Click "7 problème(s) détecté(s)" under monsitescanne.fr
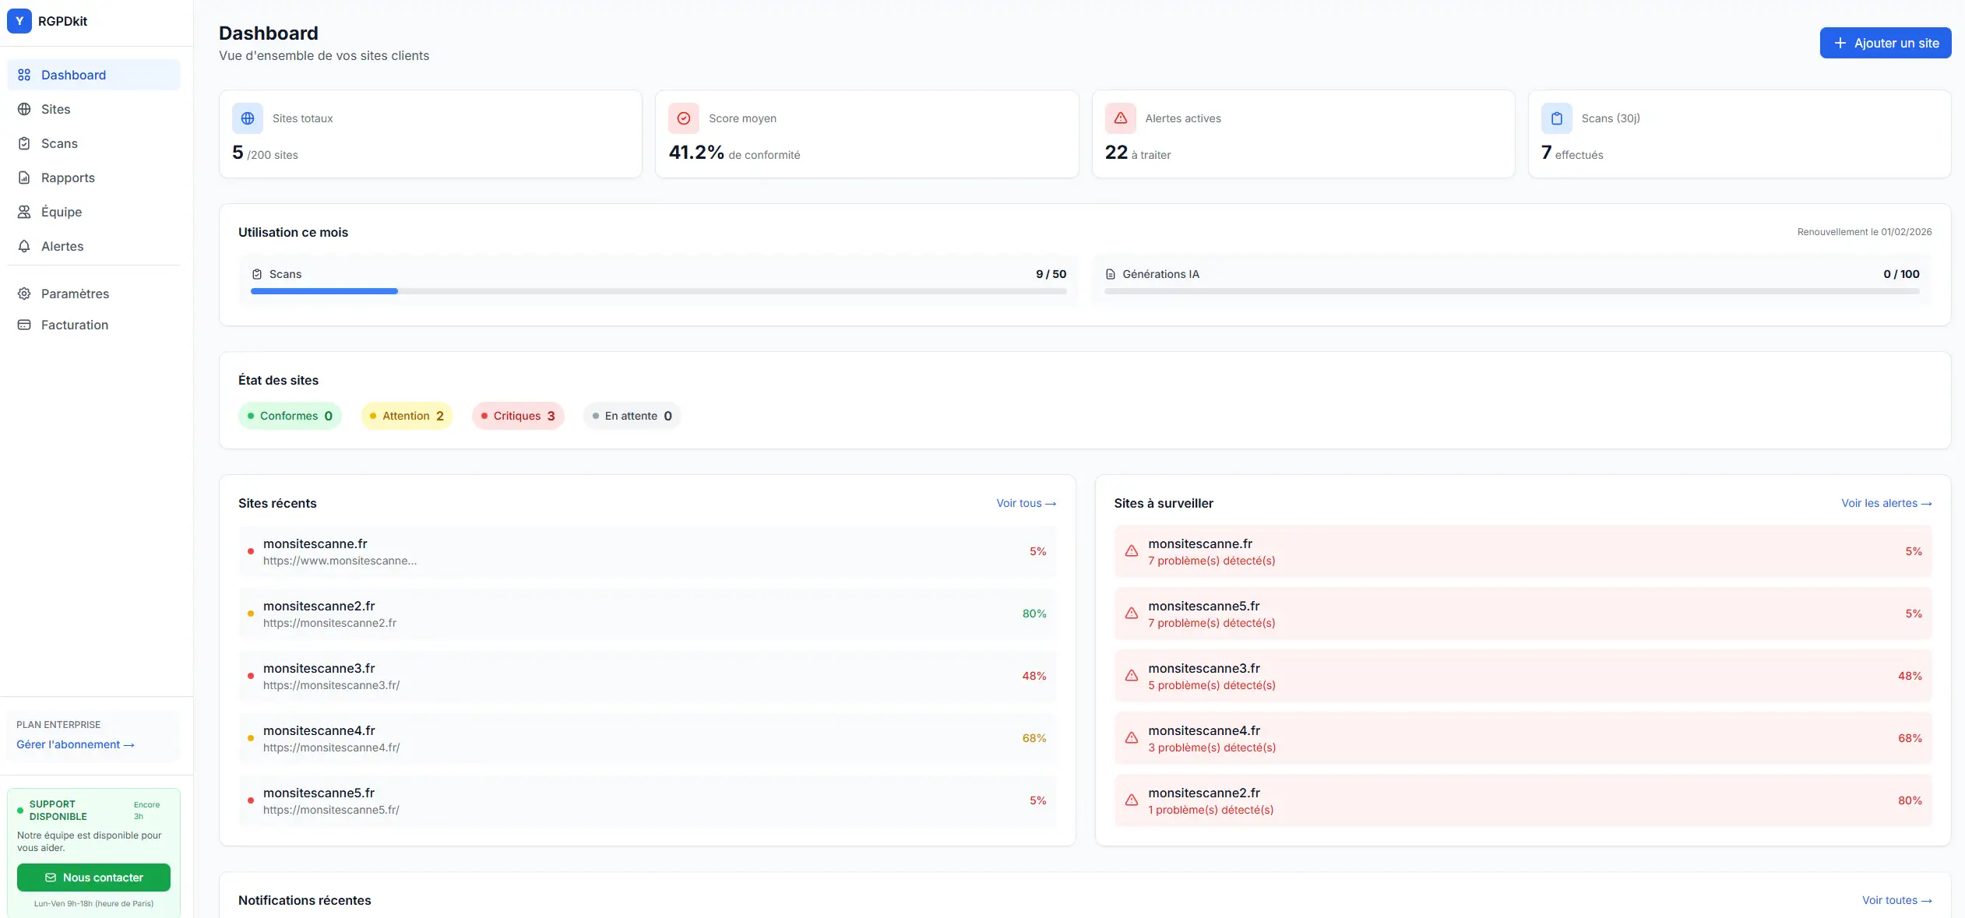Viewport: 1965px width, 918px height. click(x=1211, y=561)
